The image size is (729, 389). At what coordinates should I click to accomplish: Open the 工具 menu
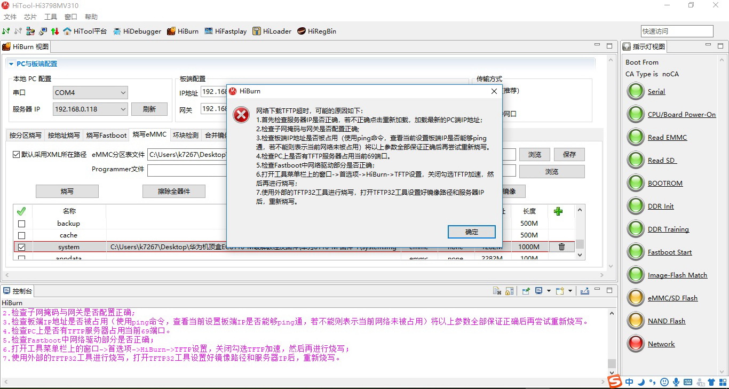[51, 17]
